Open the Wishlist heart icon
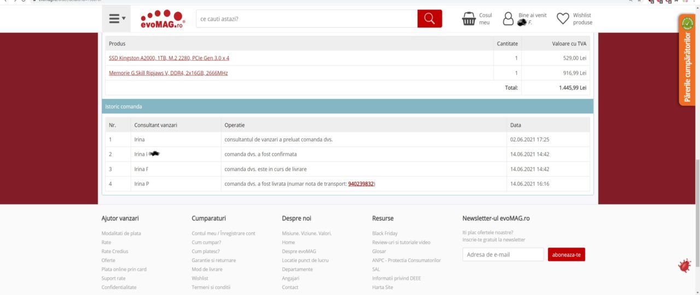 point(563,19)
